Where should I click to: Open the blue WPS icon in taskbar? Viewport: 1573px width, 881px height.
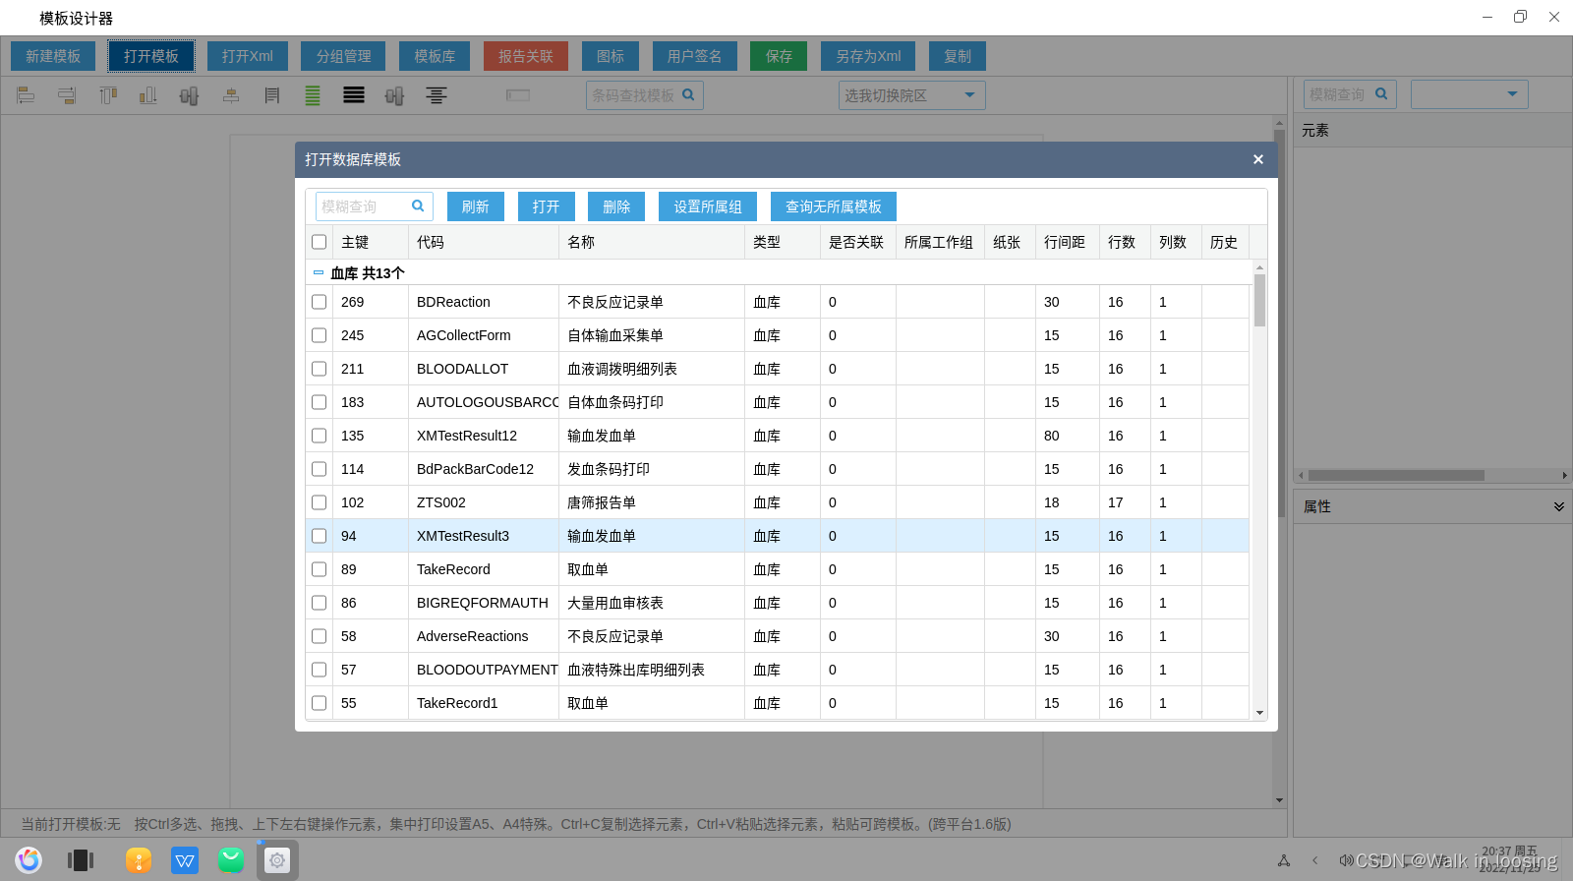pyautogui.click(x=185, y=860)
